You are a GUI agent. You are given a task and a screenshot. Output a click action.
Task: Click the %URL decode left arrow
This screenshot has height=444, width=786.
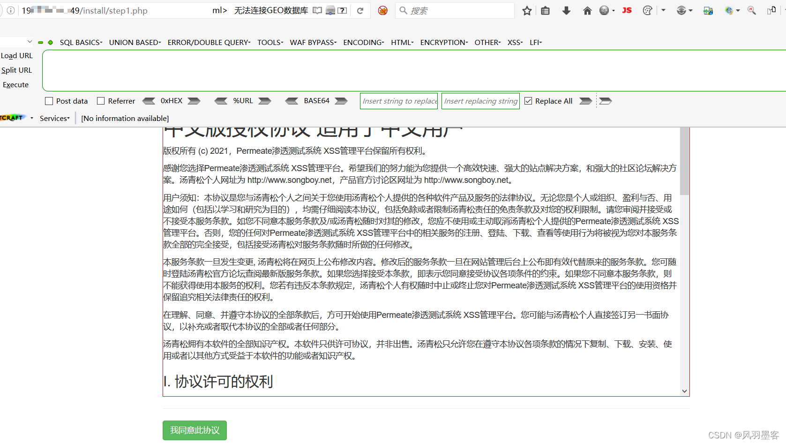[x=221, y=101]
